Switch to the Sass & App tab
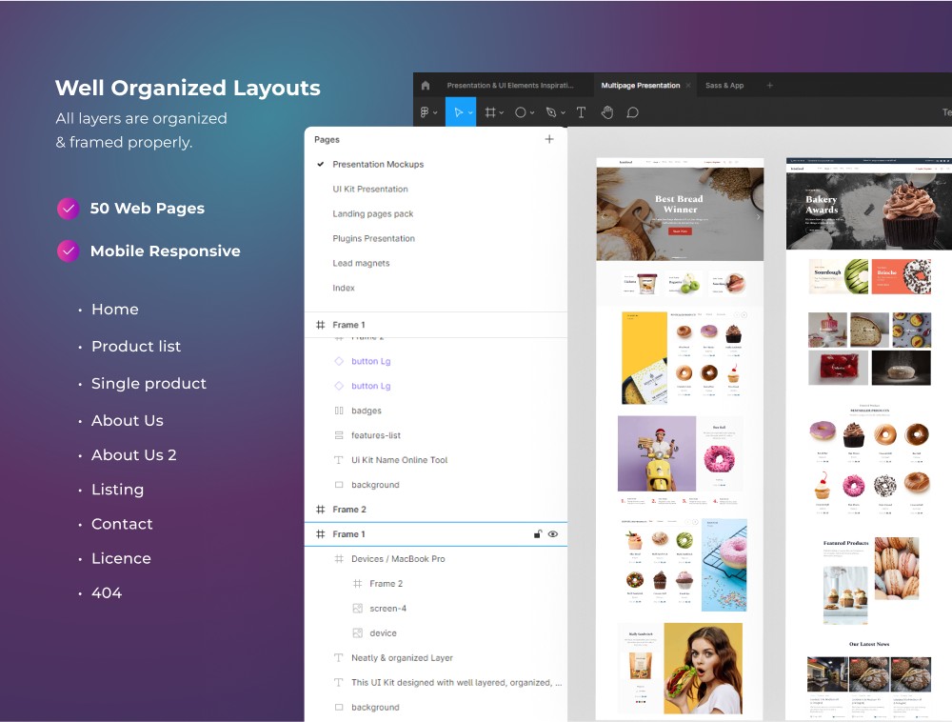This screenshot has width=952, height=722. tap(724, 86)
